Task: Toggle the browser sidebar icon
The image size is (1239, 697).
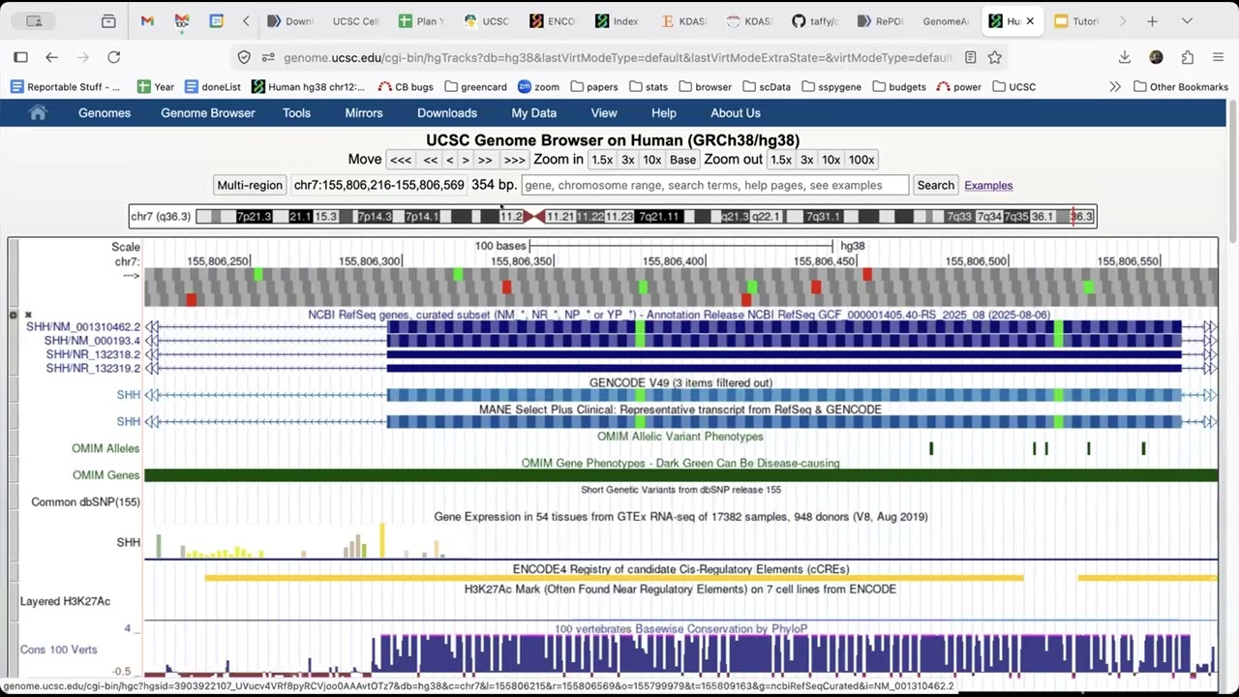Action: tap(20, 57)
